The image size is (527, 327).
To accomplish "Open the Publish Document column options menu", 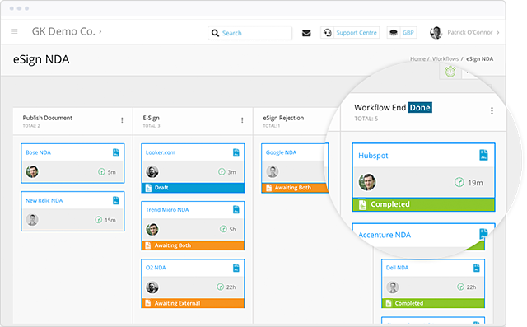I will point(122,120).
